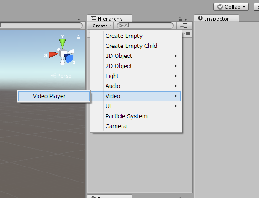Toggle the scene gizmo rotation lock
The width and height of the screenshot is (259, 198).
(x=78, y=37)
